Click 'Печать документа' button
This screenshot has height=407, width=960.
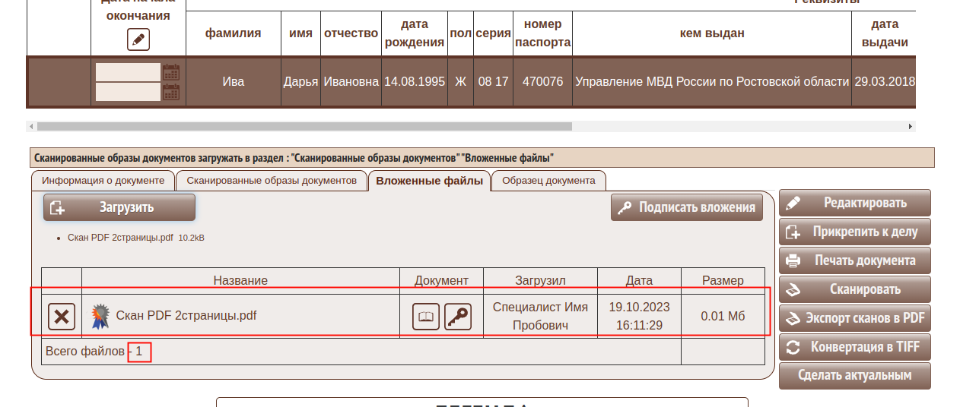854,260
